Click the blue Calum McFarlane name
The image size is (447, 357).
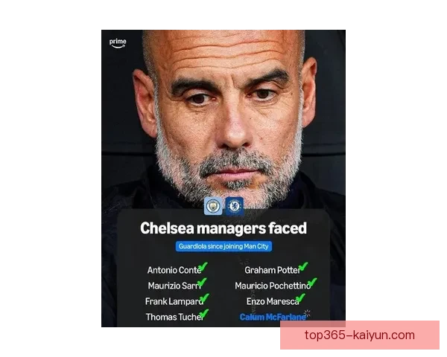[273, 317]
